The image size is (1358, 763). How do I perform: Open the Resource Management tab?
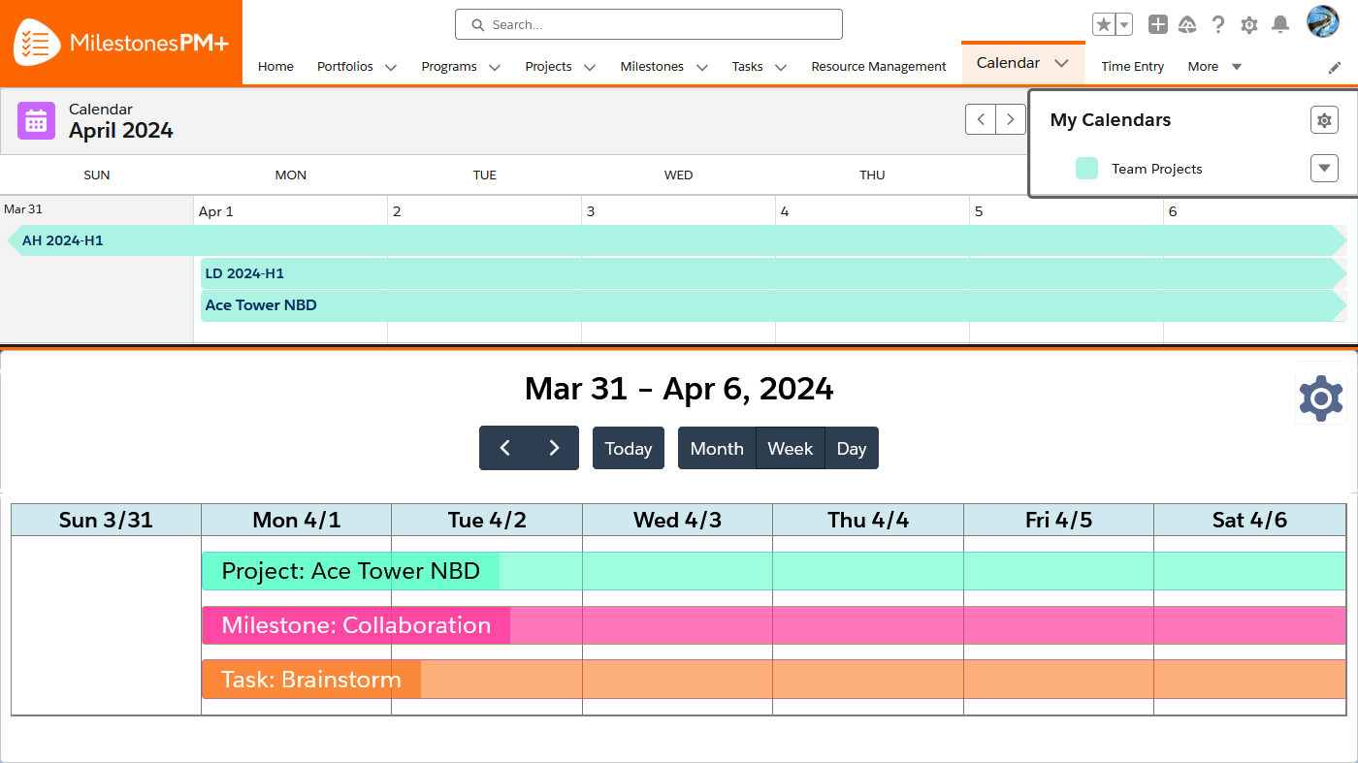[879, 66]
